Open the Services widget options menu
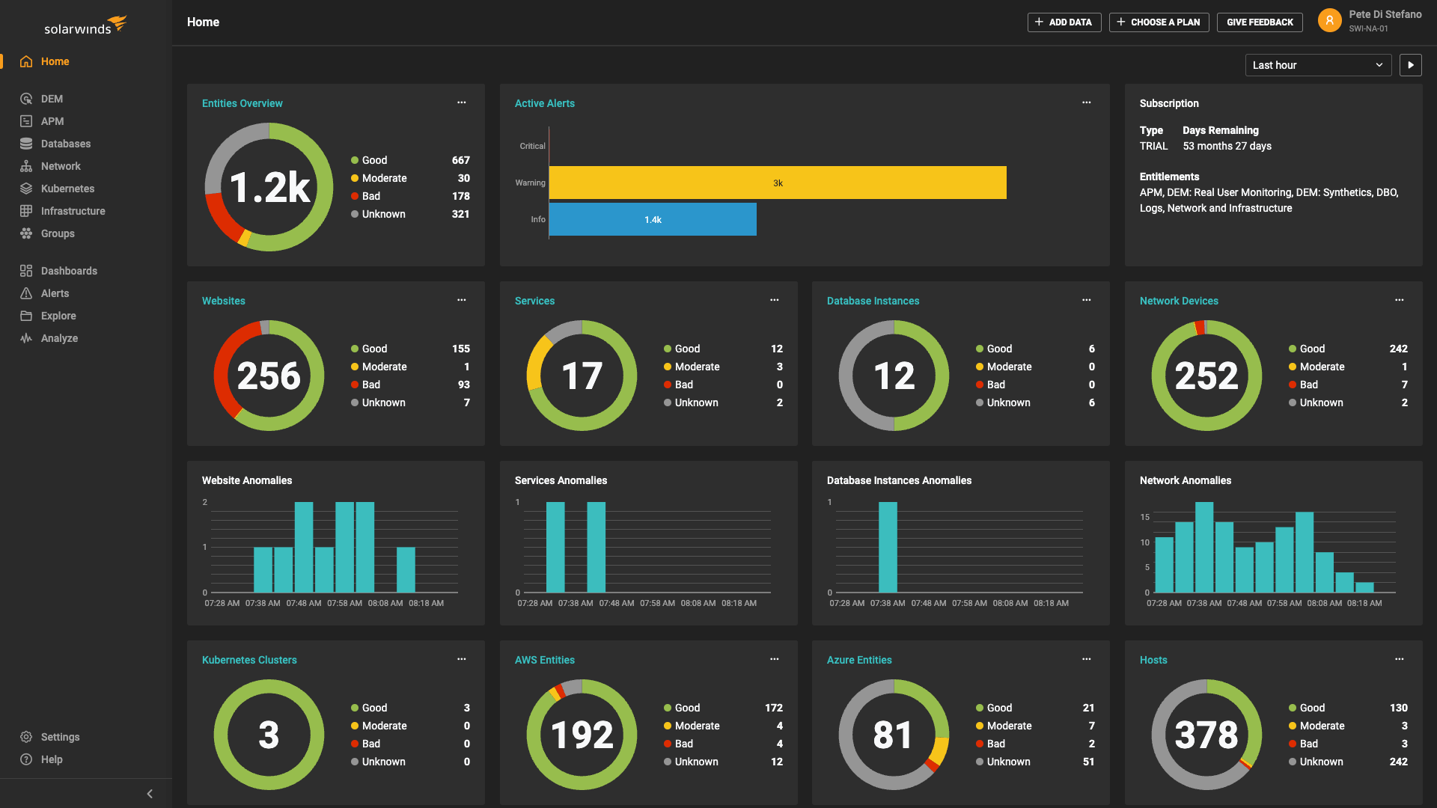The image size is (1437, 808). (774, 300)
